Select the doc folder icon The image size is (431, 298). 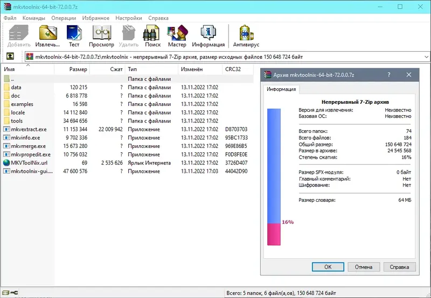(6, 96)
